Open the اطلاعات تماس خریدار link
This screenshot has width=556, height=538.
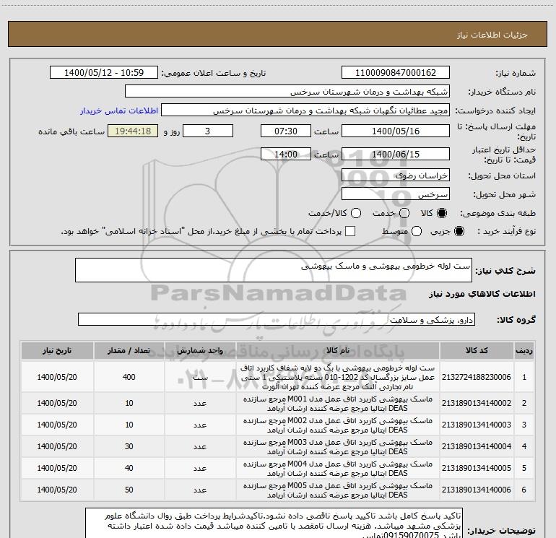[x=119, y=110]
